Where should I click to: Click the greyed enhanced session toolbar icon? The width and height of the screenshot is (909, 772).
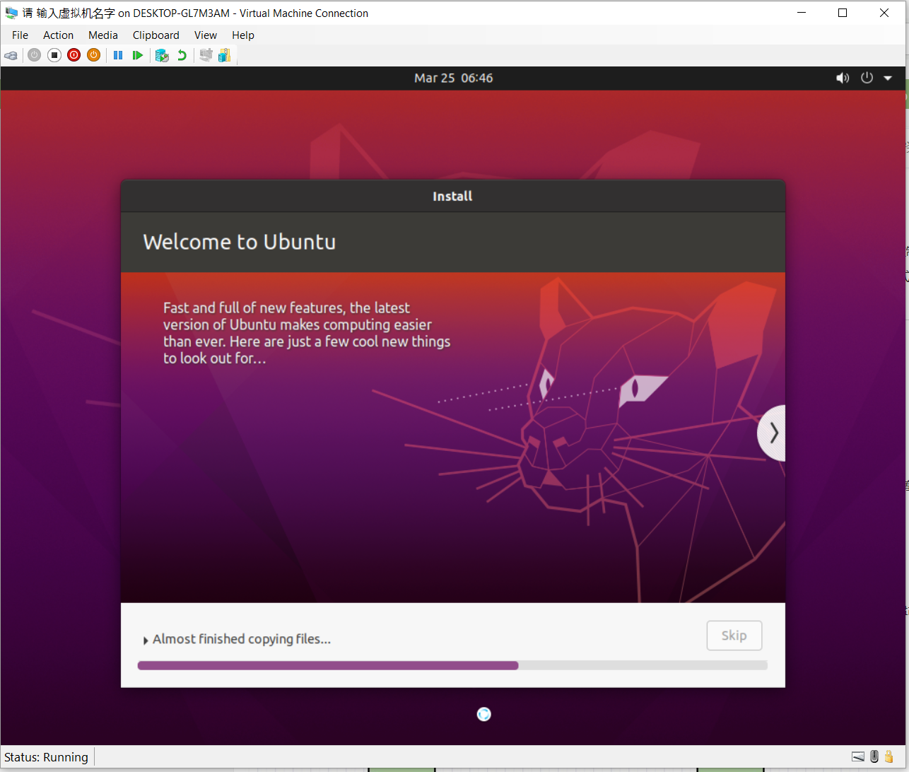point(206,55)
